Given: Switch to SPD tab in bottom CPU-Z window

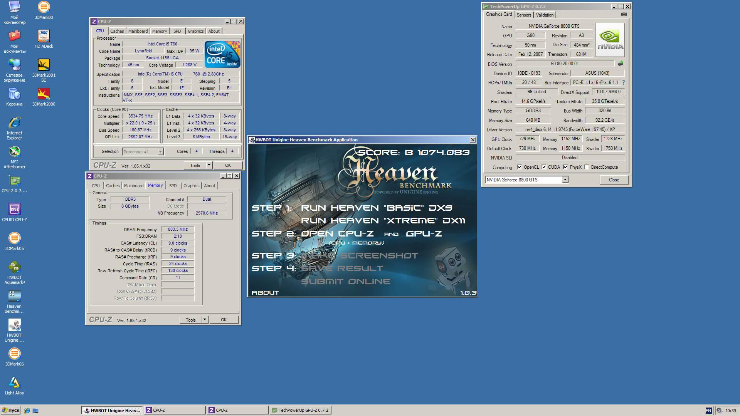Looking at the screenshot, I should coord(173,186).
